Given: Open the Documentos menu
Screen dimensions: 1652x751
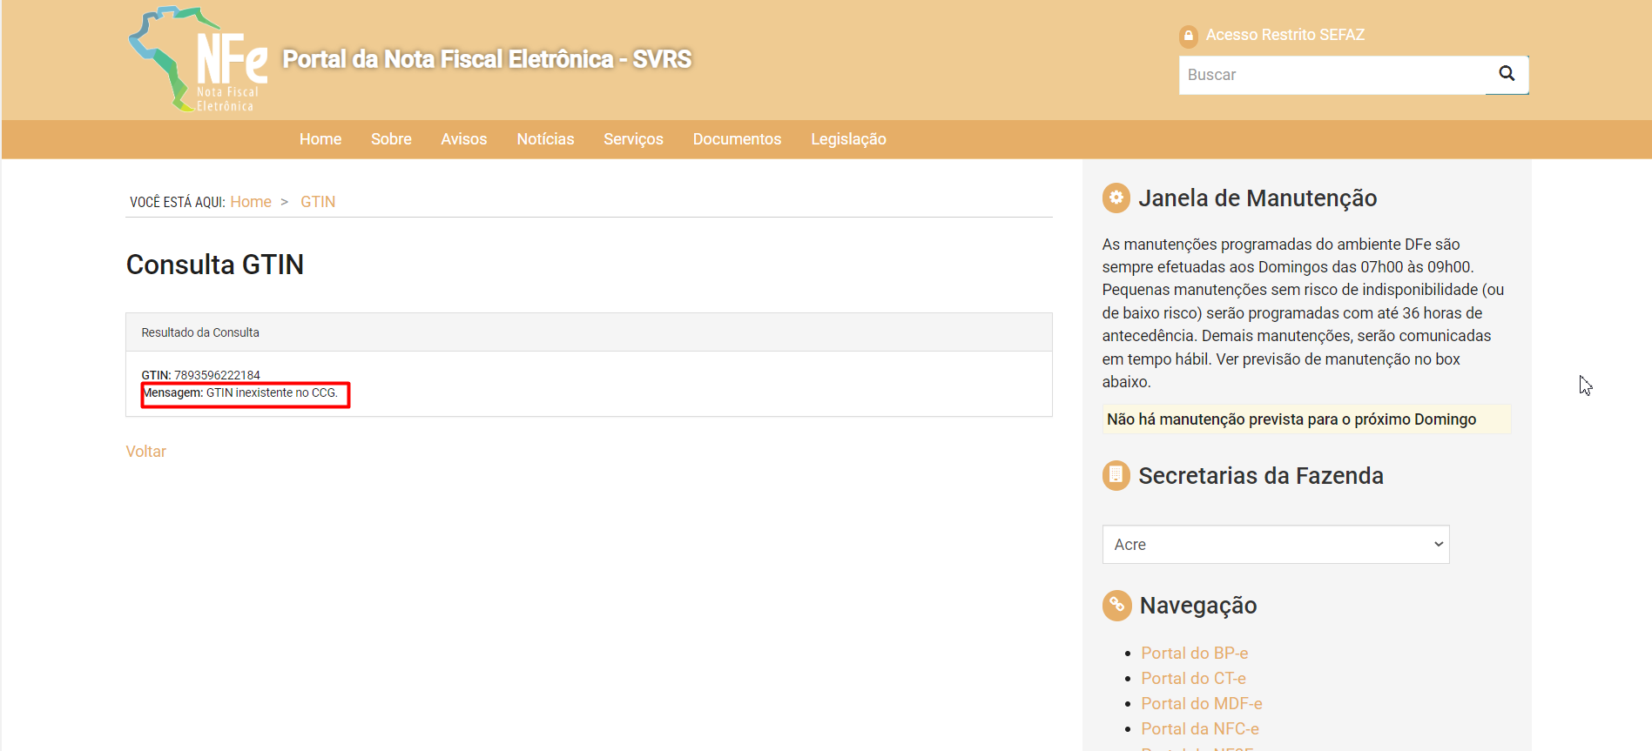Looking at the screenshot, I should pyautogui.click(x=737, y=139).
